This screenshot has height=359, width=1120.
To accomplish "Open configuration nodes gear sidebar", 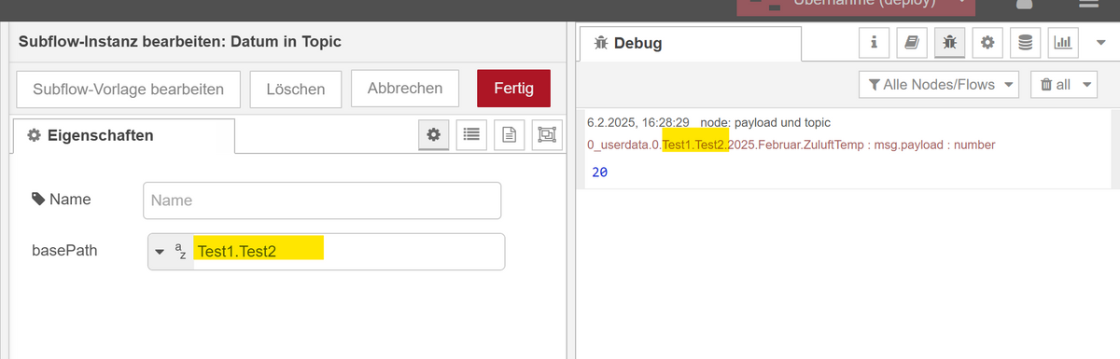I will pos(987,42).
